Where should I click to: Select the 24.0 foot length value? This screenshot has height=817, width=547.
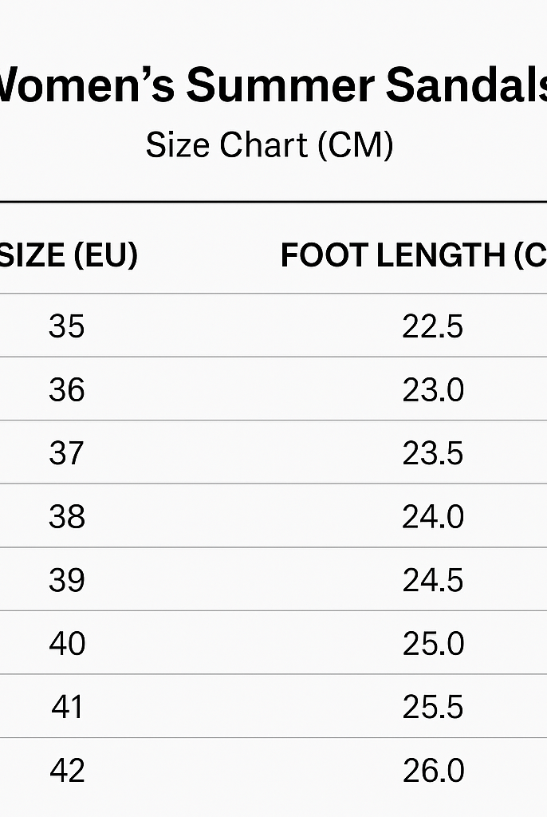pos(433,517)
